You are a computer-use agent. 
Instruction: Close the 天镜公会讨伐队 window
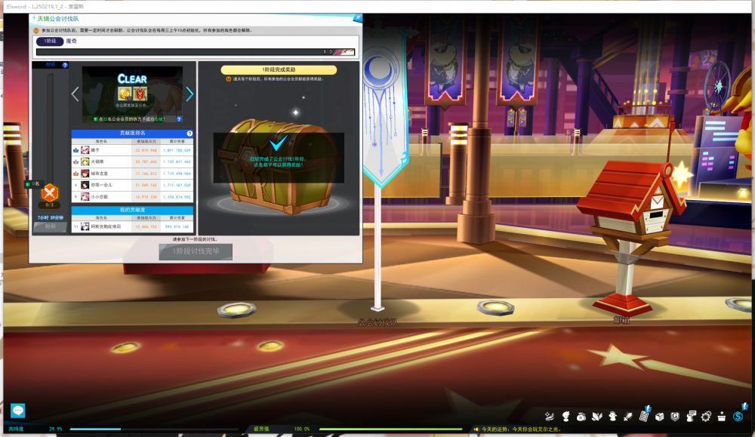(357, 18)
